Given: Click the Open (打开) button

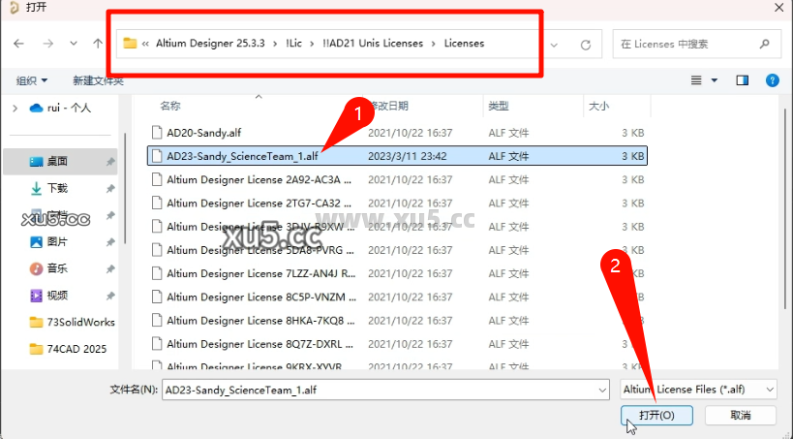Looking at the screenshot, I should point(657,415).
